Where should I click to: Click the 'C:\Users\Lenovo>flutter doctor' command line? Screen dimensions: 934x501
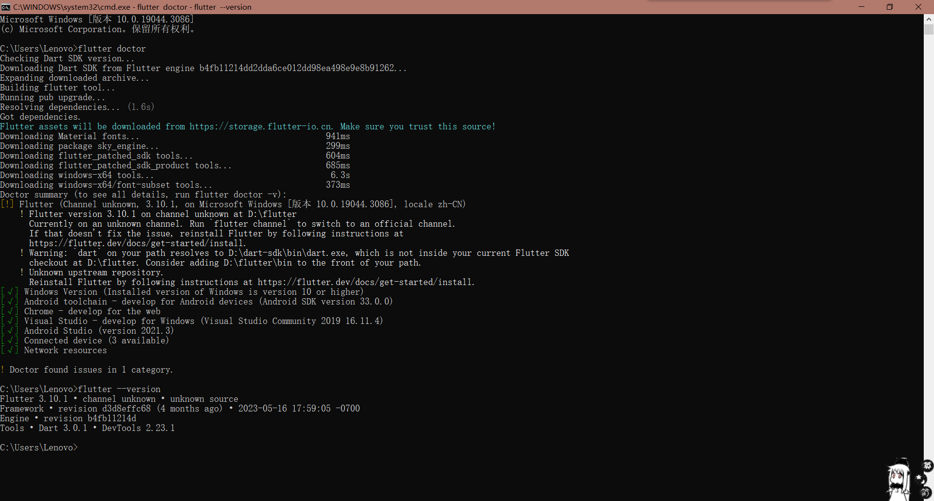(73, 49)
